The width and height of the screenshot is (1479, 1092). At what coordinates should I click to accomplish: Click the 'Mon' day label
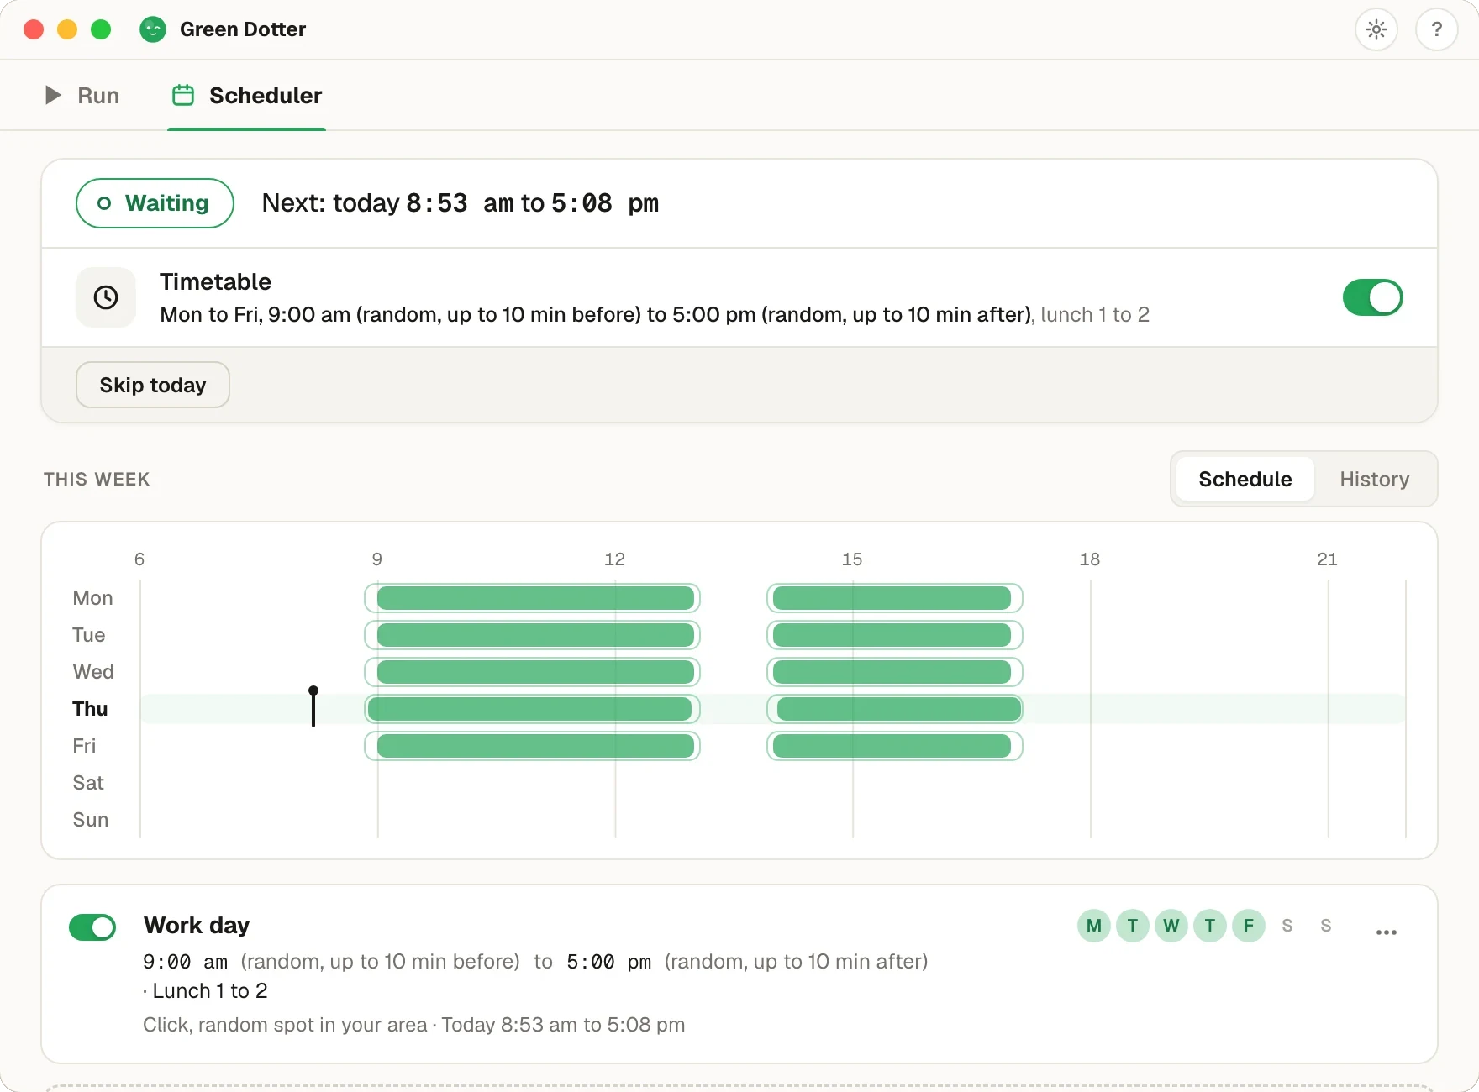92,598
